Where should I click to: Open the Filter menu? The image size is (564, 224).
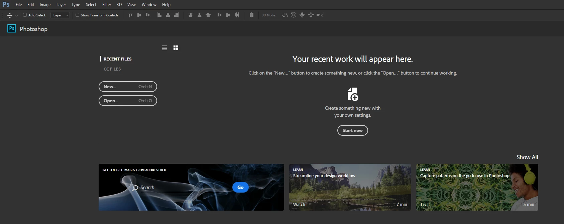click(107, 5)
